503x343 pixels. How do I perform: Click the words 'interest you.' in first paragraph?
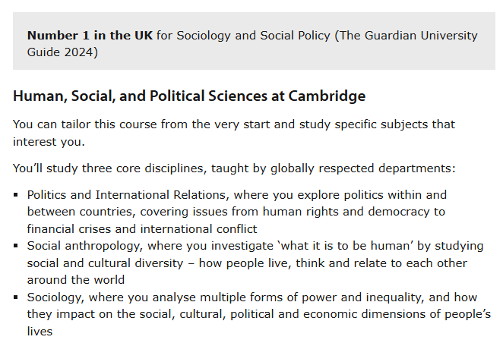[x=49, y=142]
